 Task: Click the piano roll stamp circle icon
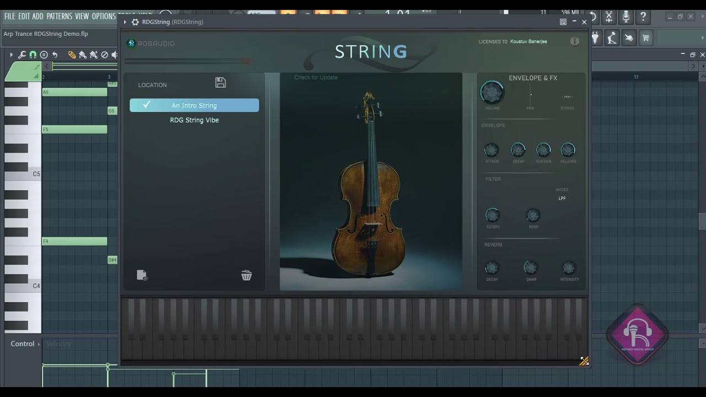[44, 55]
